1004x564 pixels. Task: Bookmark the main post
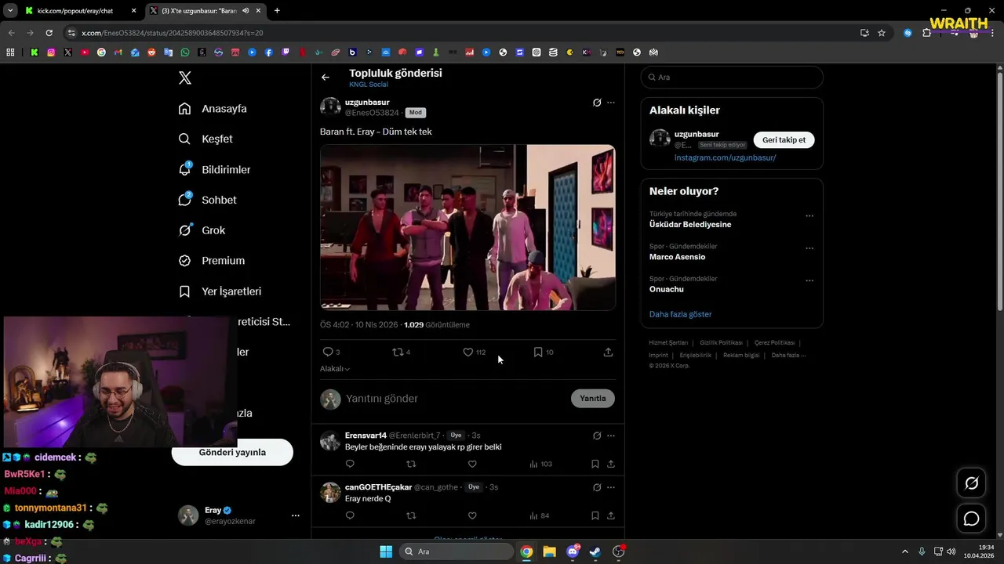(x=538, y=352)
